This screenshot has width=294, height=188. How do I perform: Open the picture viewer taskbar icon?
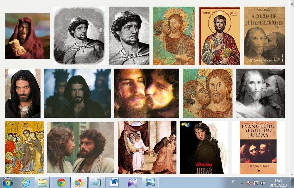(x=150, y=182)
